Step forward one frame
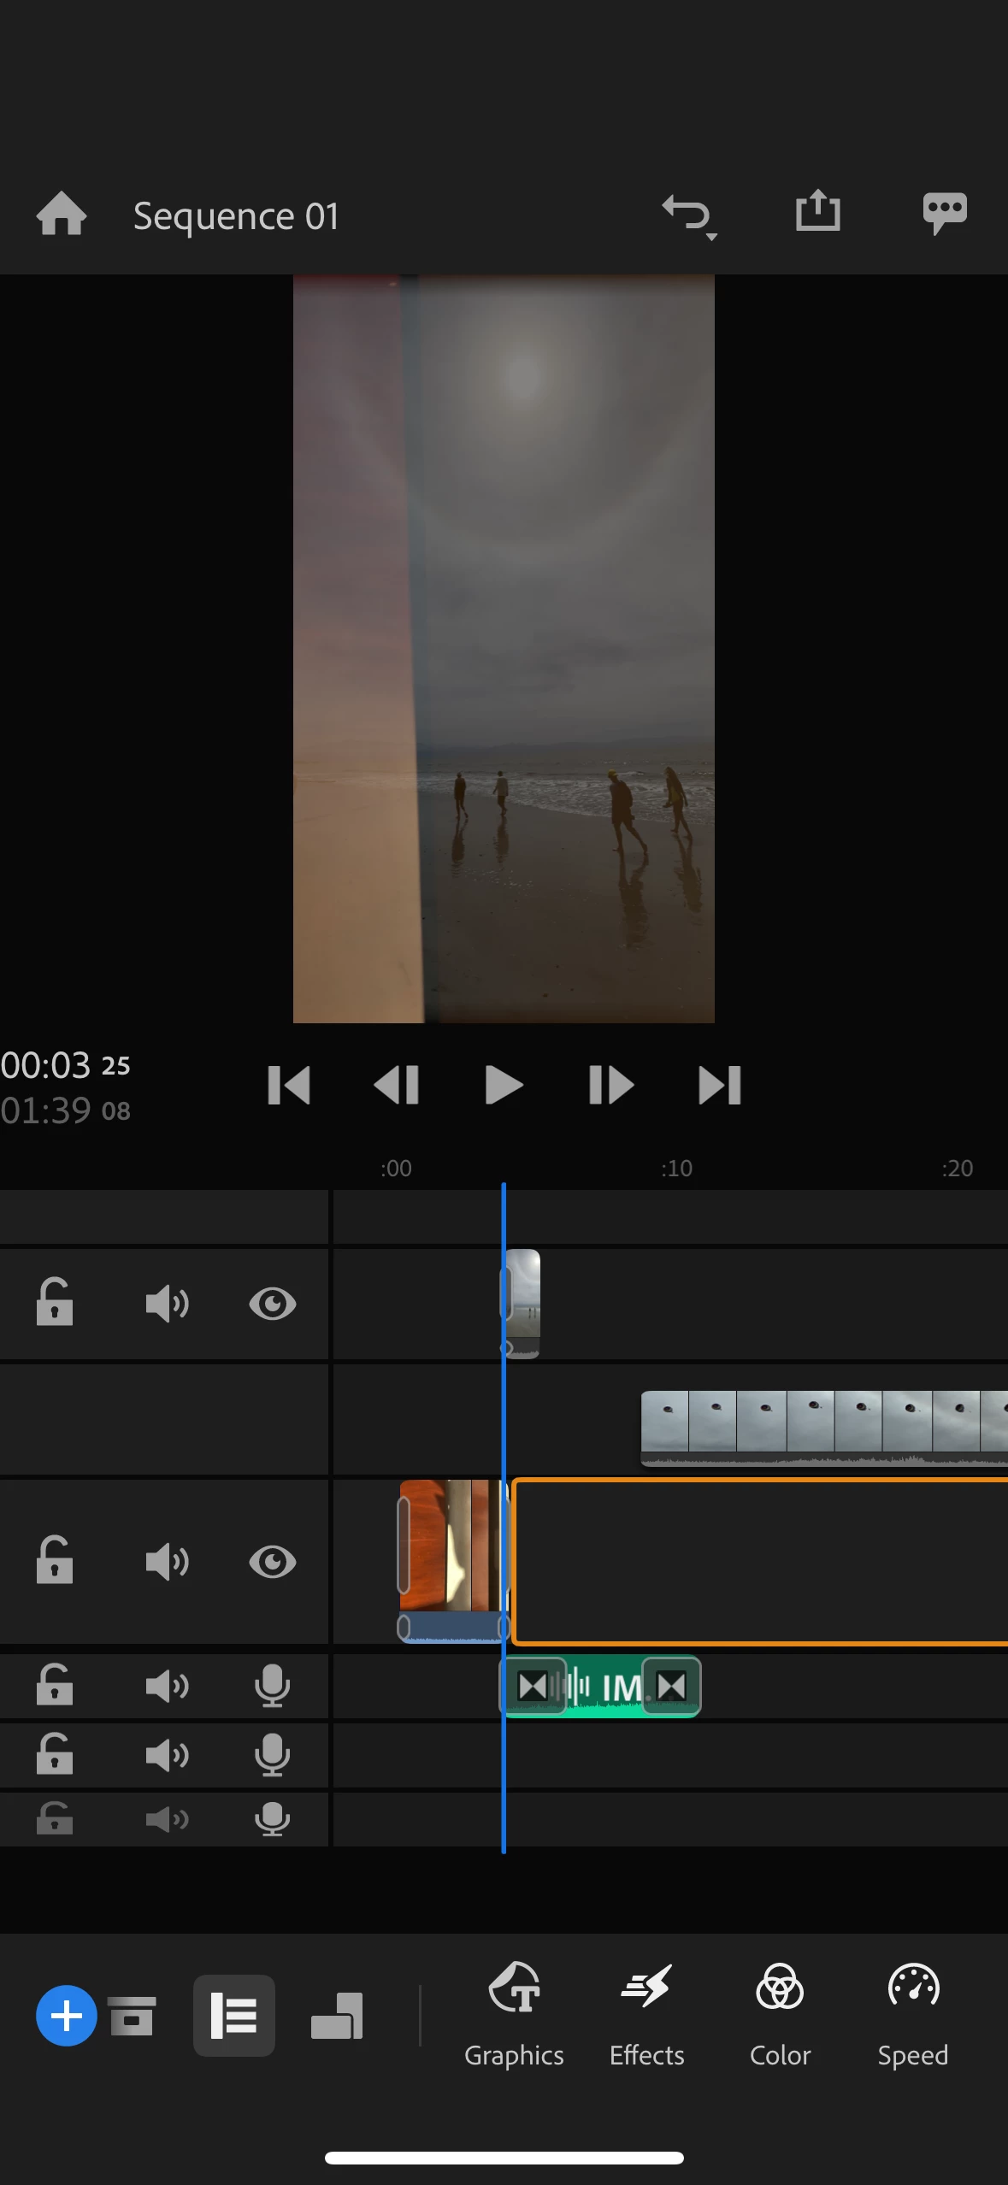 point(611,1086)
